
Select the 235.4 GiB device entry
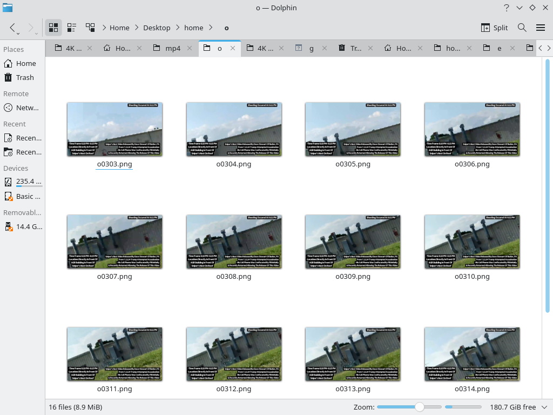tap(29, 182)
